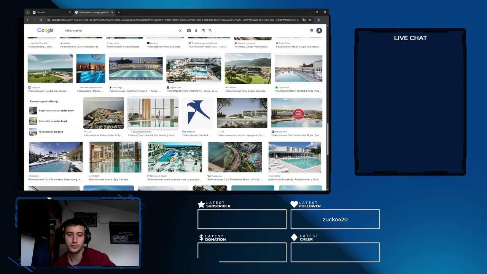487x274 pixels.
Task: Open the tab search dropdown arrow
Action: pyautogui.click(x=27, y=12)
